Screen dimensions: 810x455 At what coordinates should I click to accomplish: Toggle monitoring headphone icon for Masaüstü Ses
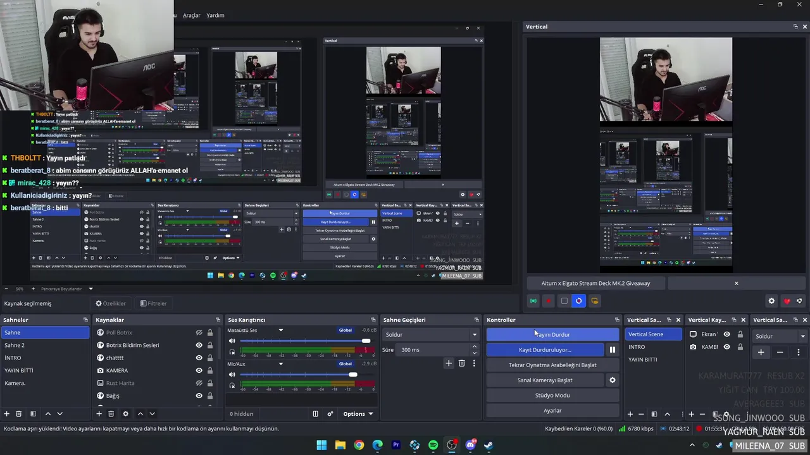[x=232, y=352]
